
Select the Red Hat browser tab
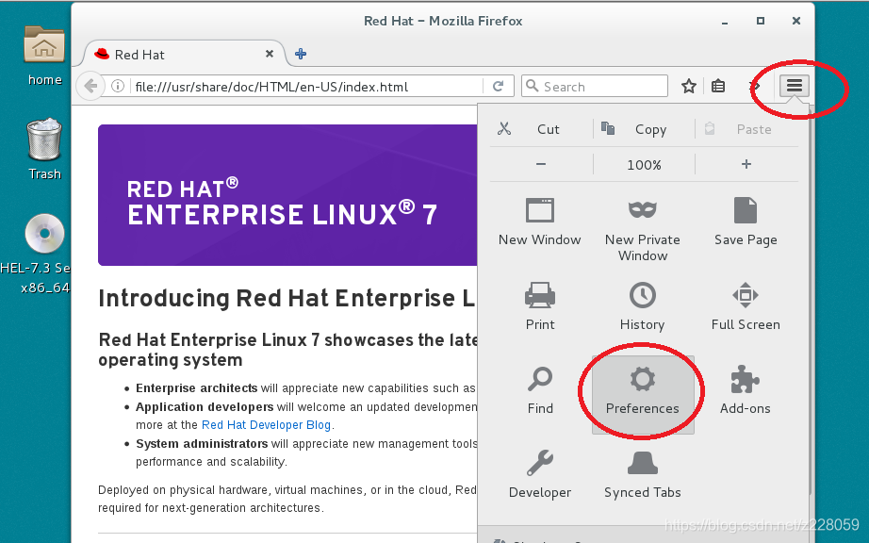pyautogui.click(x=183, y=55)
